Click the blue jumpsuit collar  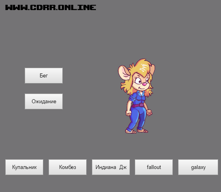pyautogui.click(x=141, y=94)
